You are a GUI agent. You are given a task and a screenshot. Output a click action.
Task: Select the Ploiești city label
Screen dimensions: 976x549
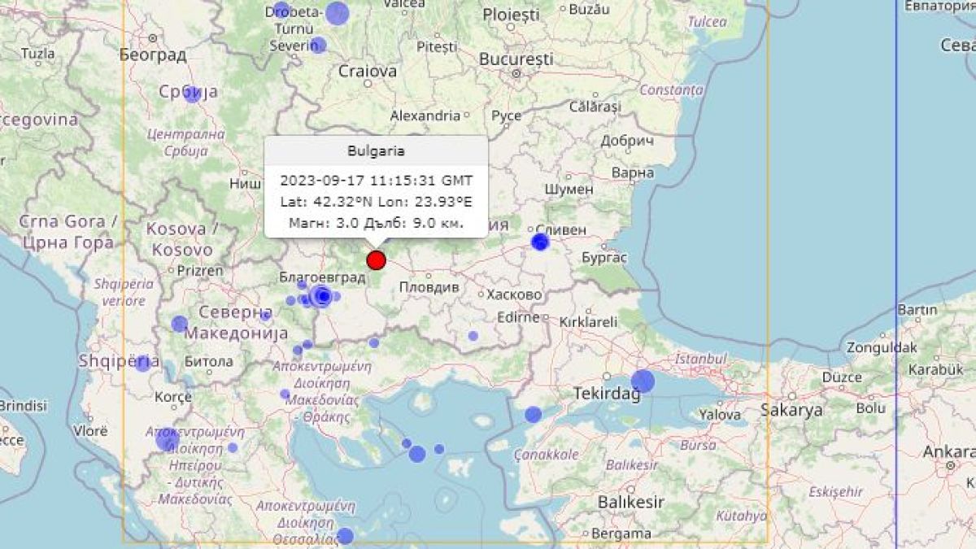tap(511, 14)
